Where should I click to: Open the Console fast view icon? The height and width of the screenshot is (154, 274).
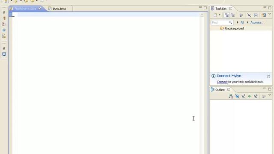[4, 54]
